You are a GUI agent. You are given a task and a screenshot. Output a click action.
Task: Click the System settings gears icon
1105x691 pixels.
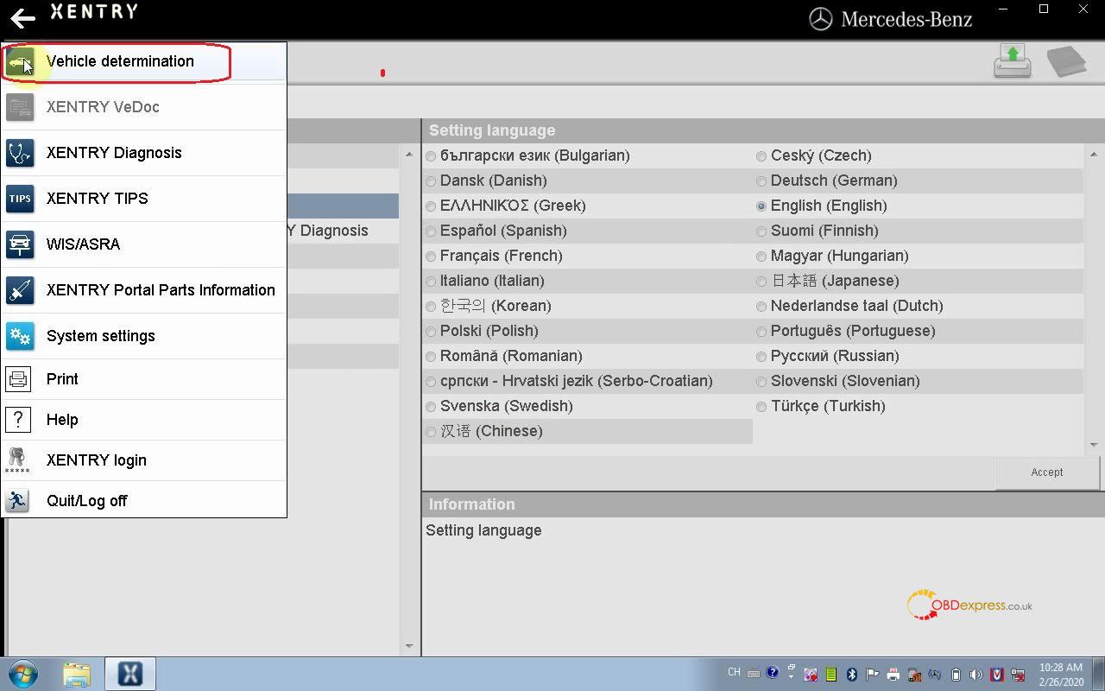click(20, 336)
